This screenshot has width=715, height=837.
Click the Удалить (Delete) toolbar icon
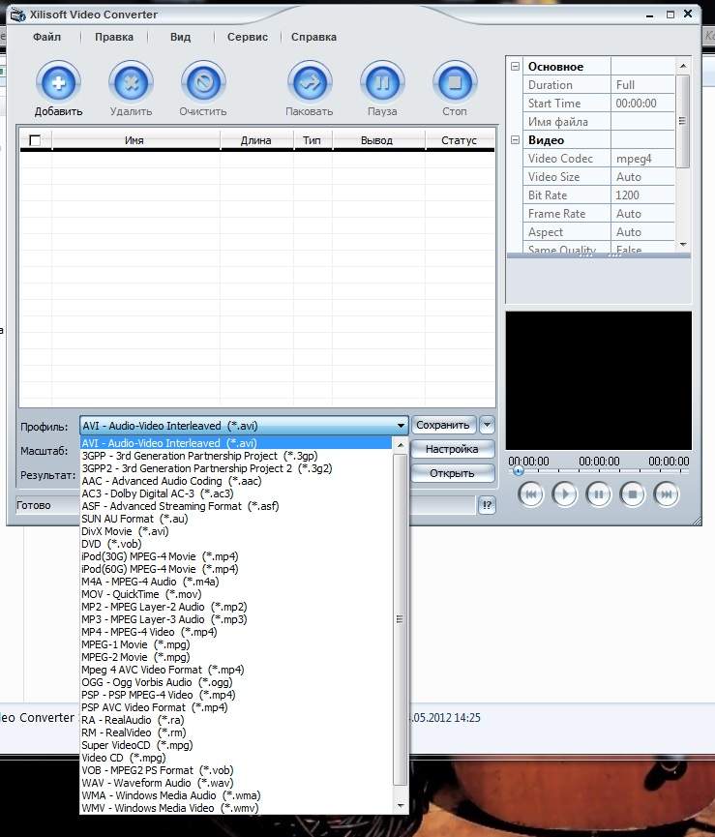click(132, 83)
